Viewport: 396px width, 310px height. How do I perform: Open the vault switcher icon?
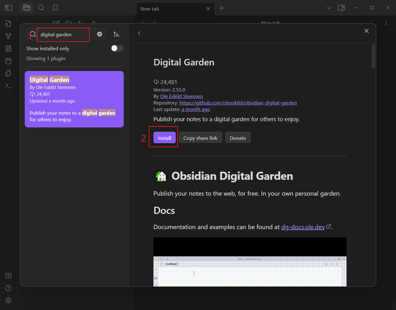point(8,275)
